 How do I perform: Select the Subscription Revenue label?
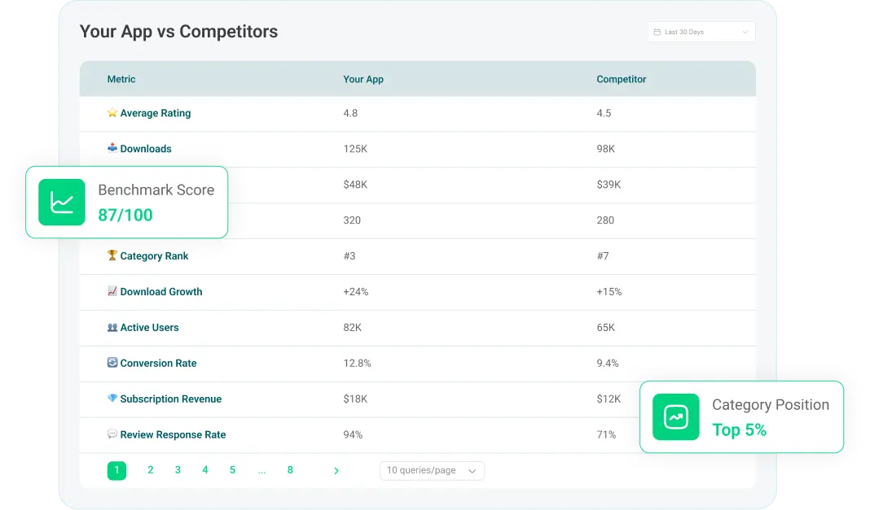tap(171, 399)
